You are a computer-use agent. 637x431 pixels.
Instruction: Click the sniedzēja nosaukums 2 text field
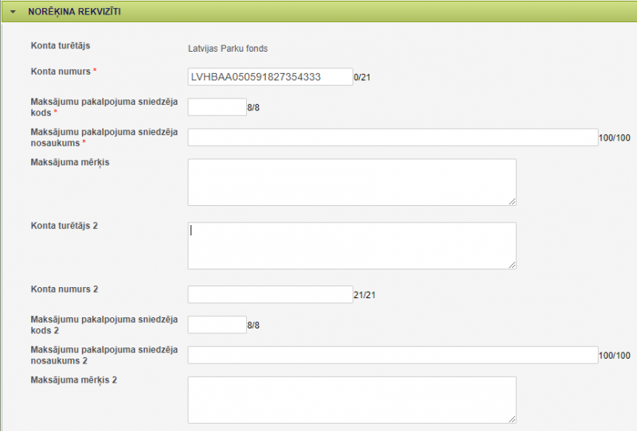click(392, 355)
